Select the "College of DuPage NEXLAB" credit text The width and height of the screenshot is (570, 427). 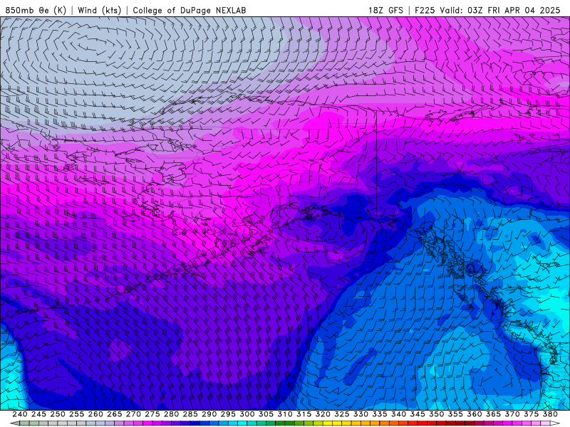coord(190,10)
